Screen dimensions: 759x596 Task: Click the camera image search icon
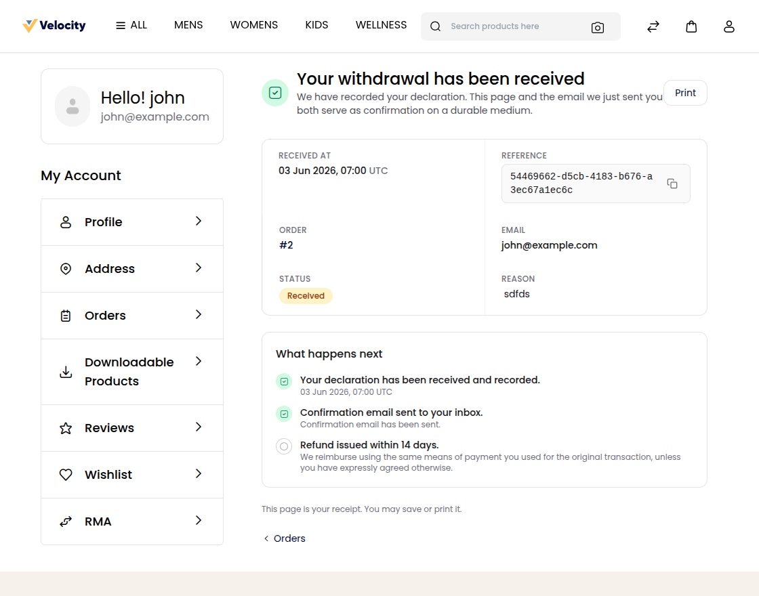[x=597, y=28]
